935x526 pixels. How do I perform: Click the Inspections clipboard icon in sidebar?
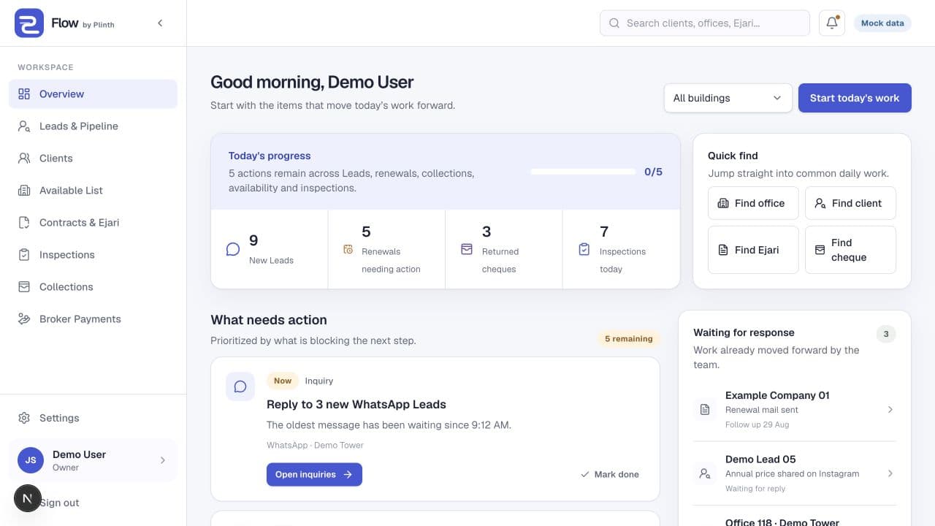pos(24,254)
